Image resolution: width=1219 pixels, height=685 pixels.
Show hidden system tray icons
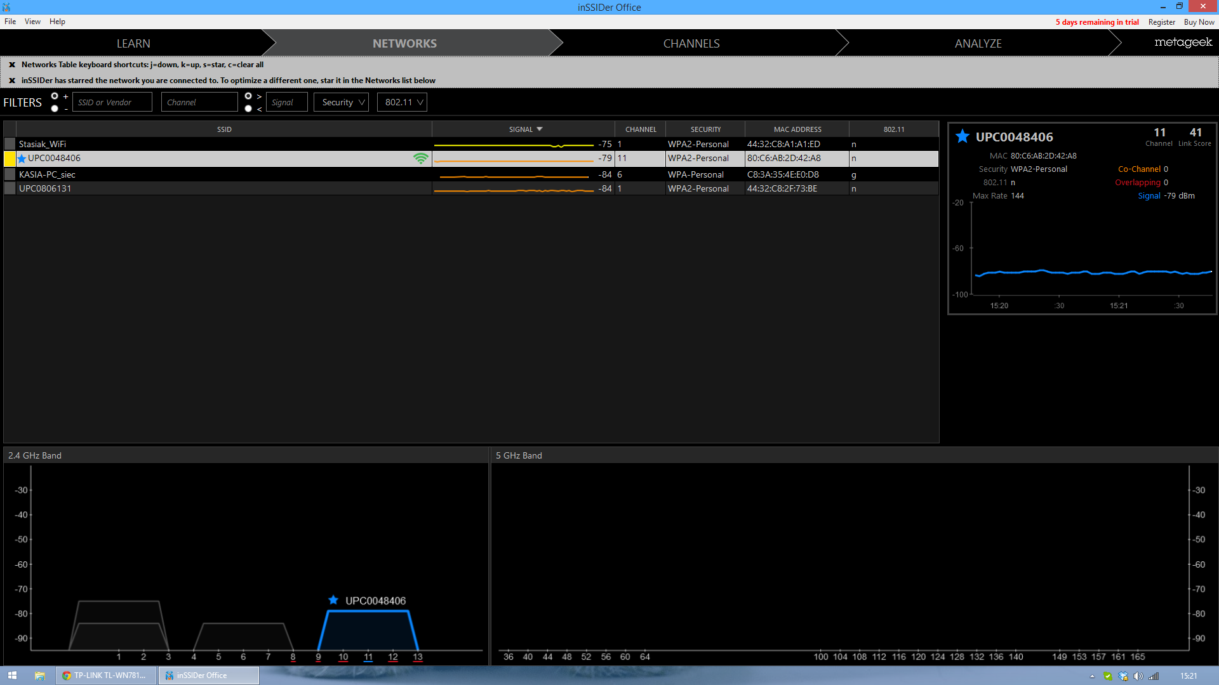1093,676
